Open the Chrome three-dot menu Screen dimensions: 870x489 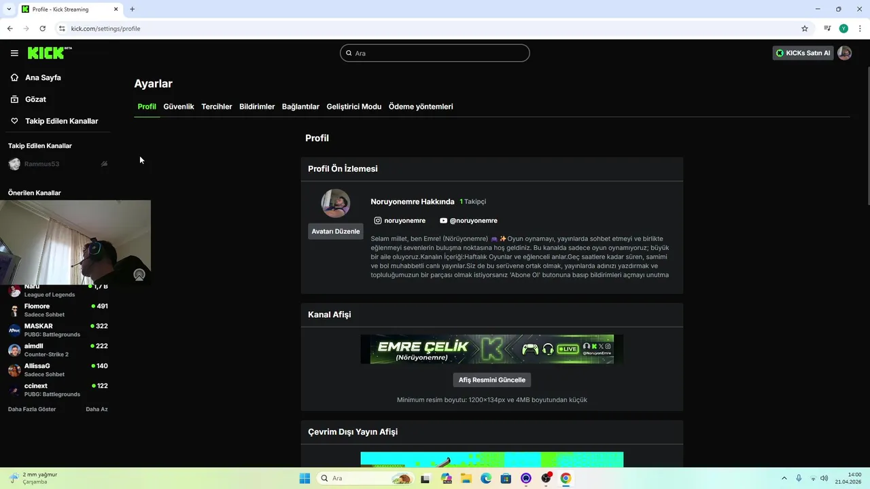tap(860, 29)
